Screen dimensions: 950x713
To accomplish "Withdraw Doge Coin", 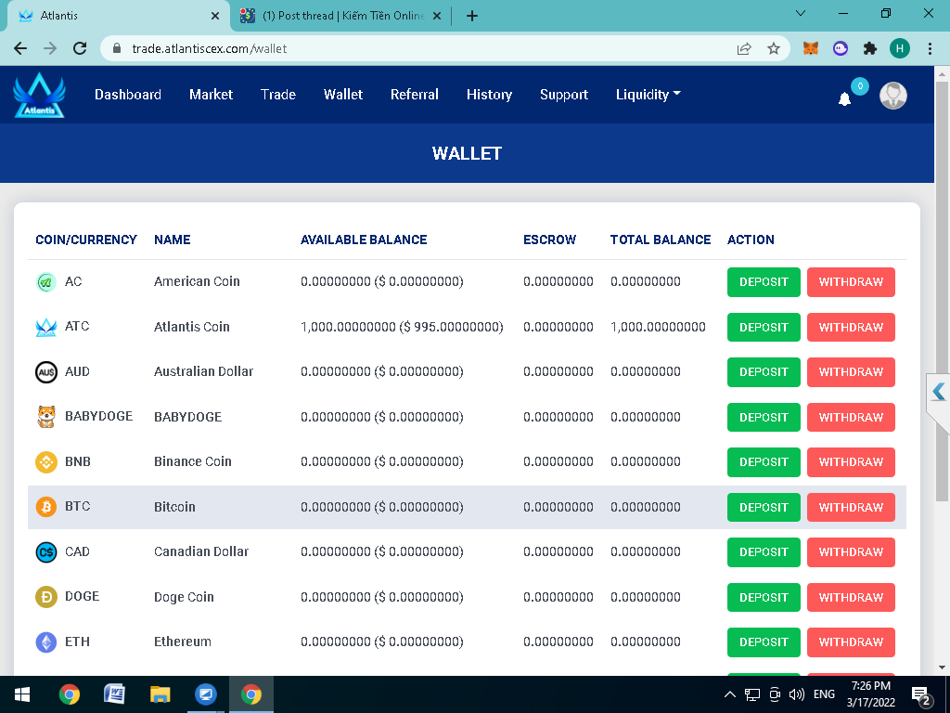I will (851, 597).
